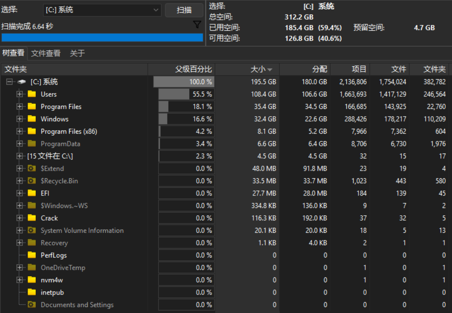452x313 pixels.
Task: Click the blue scan progress bar
Action: click(x=103, y=38)
